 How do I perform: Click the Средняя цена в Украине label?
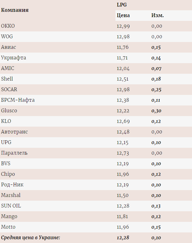point(30,238)
